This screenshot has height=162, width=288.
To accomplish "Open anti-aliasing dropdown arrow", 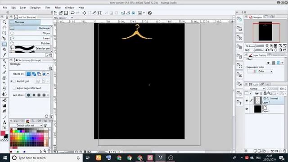I will point(48,95).
